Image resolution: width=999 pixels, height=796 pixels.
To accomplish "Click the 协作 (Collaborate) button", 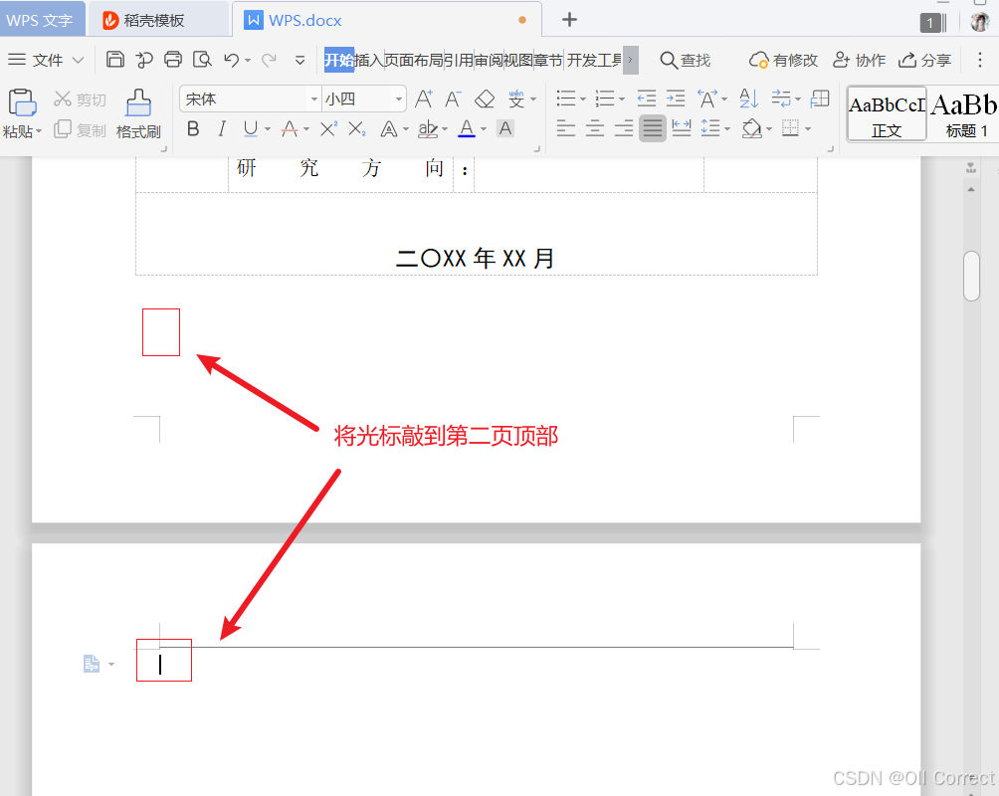I will 859,60.
